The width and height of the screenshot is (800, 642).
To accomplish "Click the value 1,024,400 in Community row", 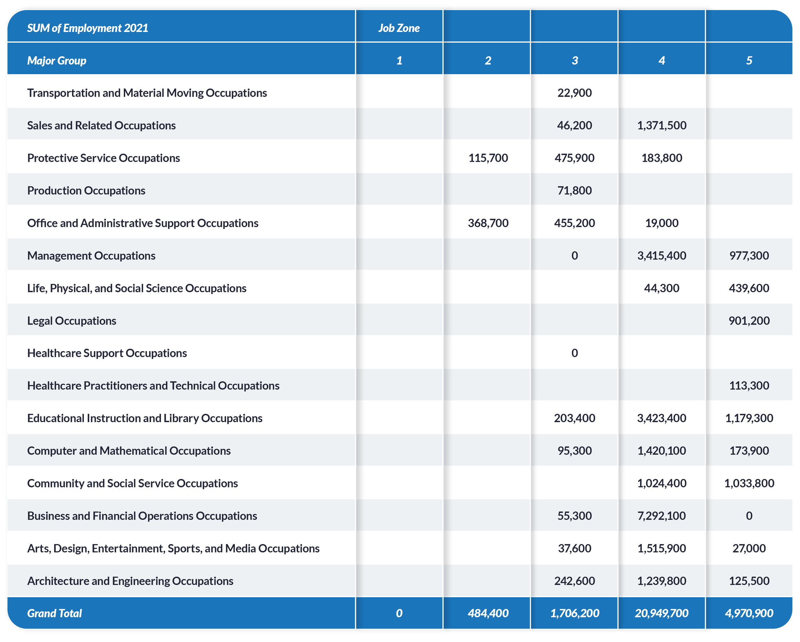I will click(x=661, y=483).
